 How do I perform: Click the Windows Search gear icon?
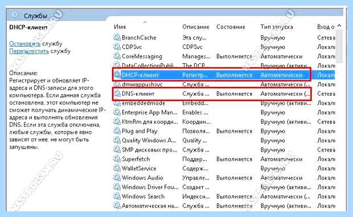tap(117, 196)
